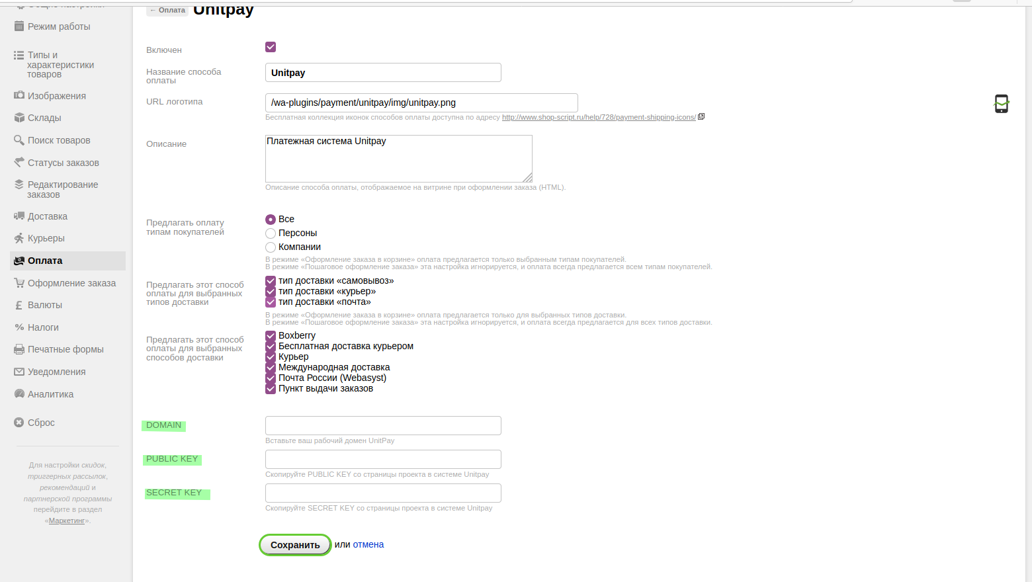
Task: Click the Доставка truck icon
Action: coord(19,216)
